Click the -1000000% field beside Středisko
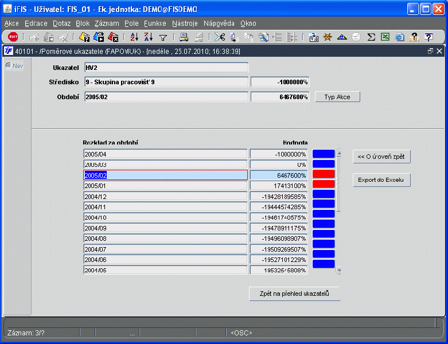The height and width of the screenshot is (344, 448). [280, 82]
